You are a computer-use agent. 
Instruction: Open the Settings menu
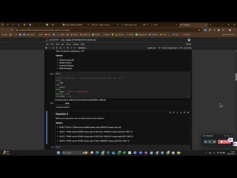(x=76, y=44)
